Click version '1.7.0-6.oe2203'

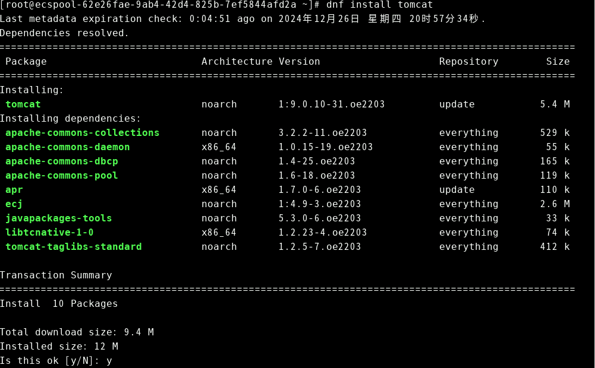[320, 189]
